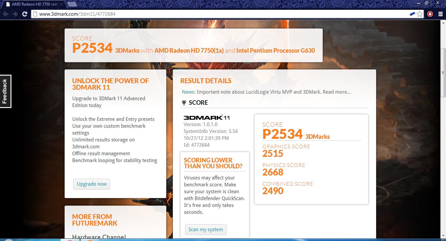Screen dimensions: 446x241
Task: Click the Upgrade to 3DMark 11 Advanced Edition text
Action: [109, 102]
